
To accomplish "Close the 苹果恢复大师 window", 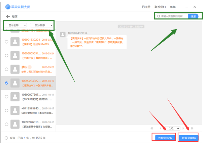I will point(195,7).
